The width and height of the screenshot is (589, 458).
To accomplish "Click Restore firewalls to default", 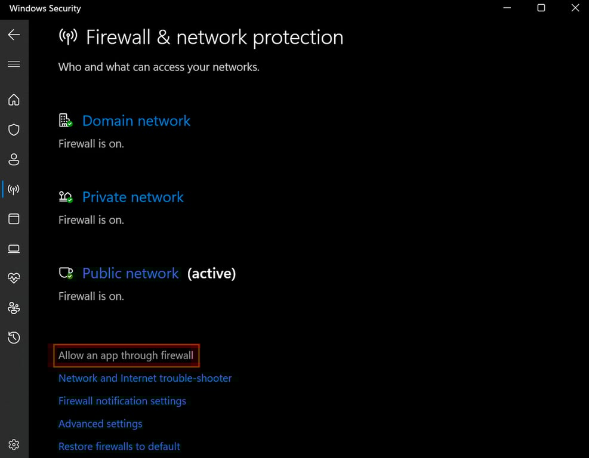I will click(119, 446).
